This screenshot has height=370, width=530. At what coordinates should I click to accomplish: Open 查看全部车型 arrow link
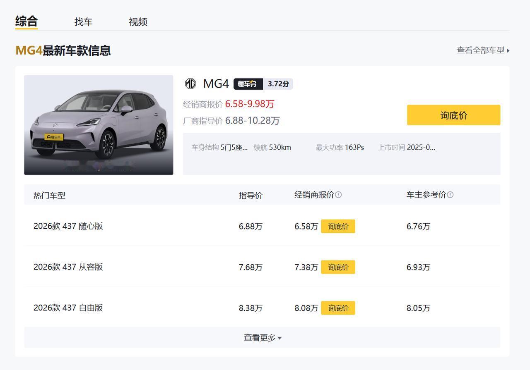pos(483,50)
